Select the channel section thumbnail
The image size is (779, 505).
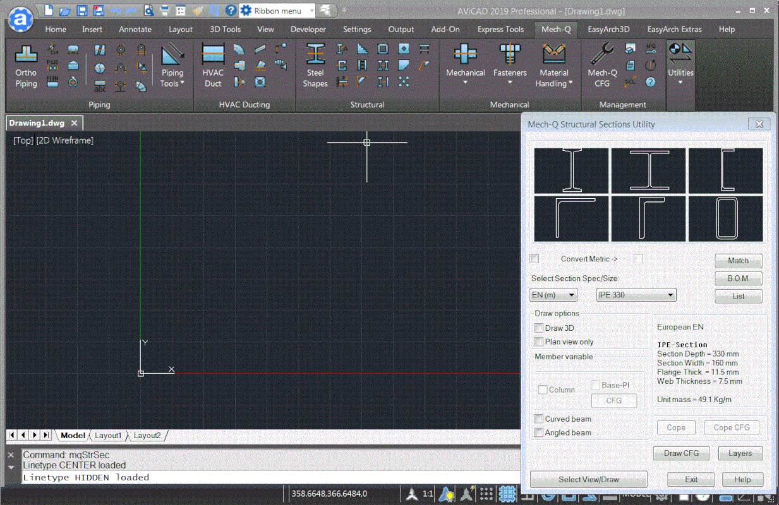[725, 170]
